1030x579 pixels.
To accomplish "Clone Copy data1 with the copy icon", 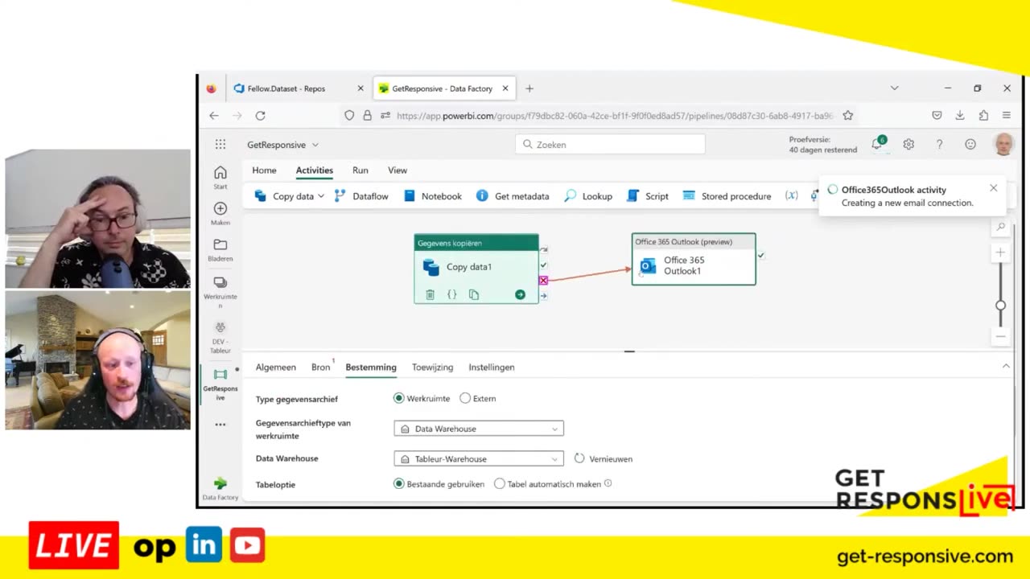I will tap(474, 295).
